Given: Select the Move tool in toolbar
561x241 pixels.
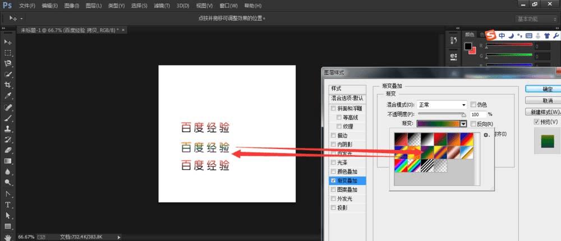Looking at the screenshot, I should pos(8,42).
